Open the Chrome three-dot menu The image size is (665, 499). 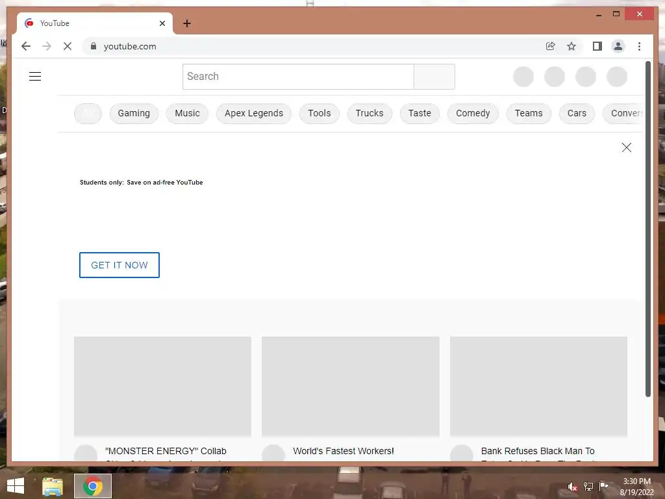tap(639, 46)
